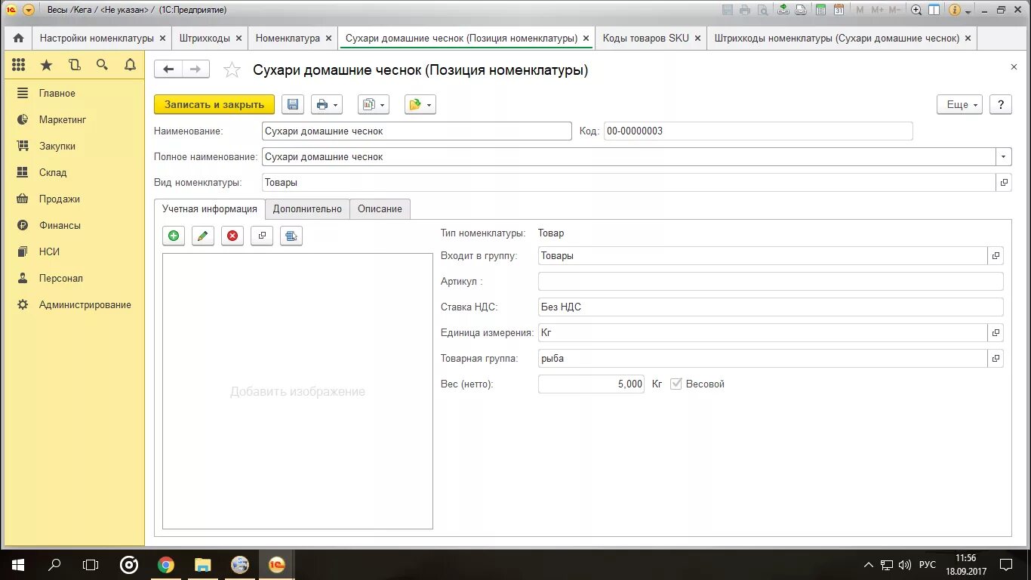The width and height of the screenshot is (1031, 580).
Task: Open favorites star in the sidebar panel
Action: pos(47,65)
